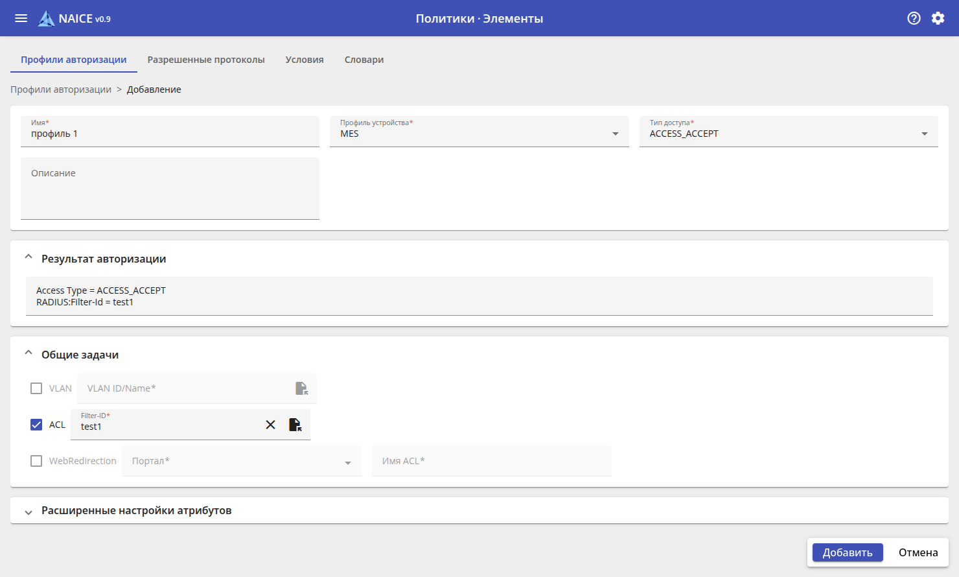Enable the WebRedirection checkbox
This screenshot has height=577, width=959.
(x=36, y=461)
